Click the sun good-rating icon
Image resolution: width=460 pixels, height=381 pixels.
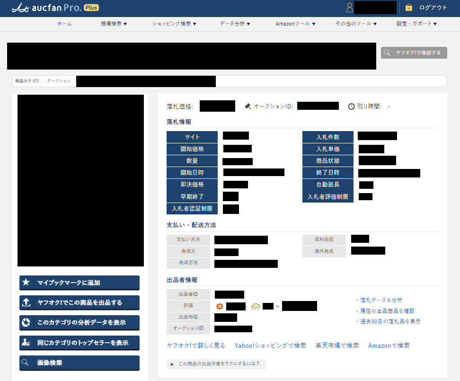point(220,307)
